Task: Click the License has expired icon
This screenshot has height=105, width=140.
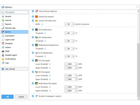Action: (x=36, y=17)
